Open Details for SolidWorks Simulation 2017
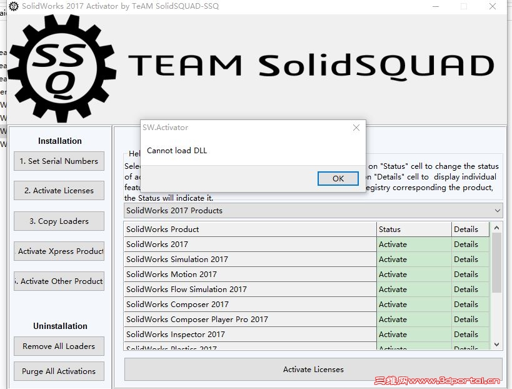 click(x=471, y=260)
